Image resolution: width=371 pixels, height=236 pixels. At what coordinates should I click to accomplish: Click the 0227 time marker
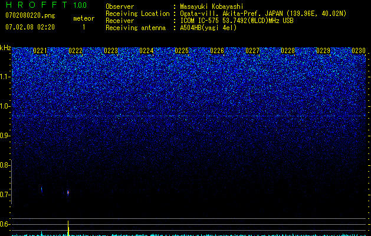coord(252,51)
